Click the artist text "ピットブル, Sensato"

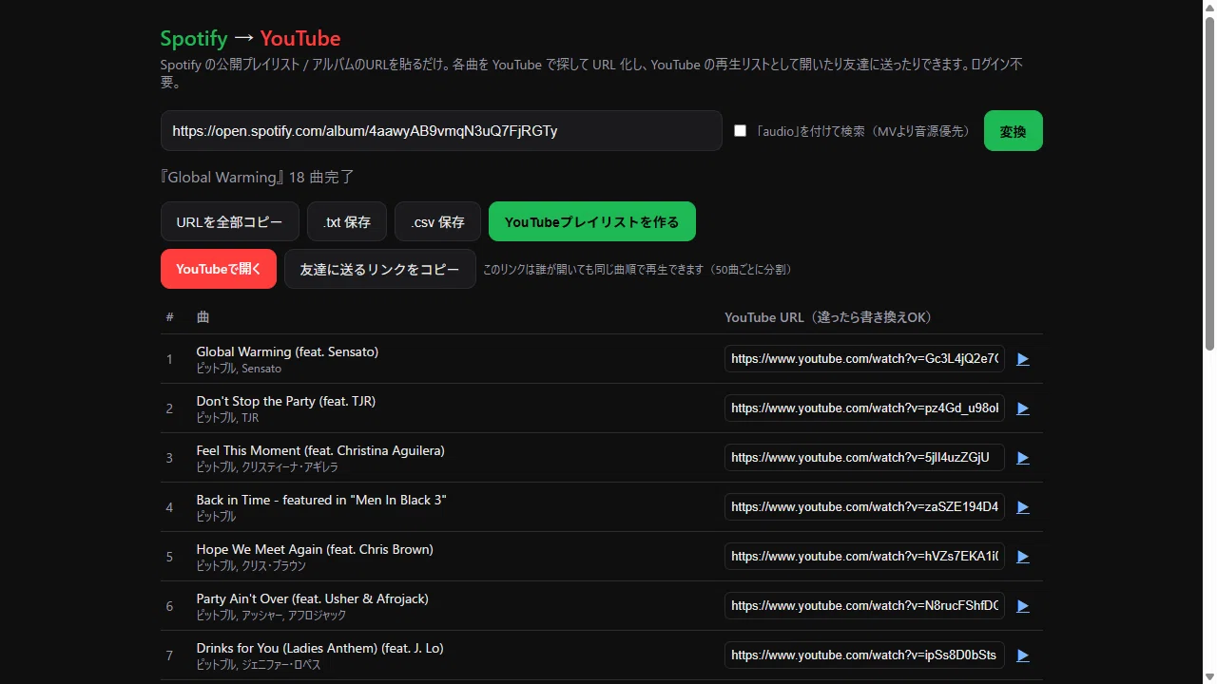[239, 369]
